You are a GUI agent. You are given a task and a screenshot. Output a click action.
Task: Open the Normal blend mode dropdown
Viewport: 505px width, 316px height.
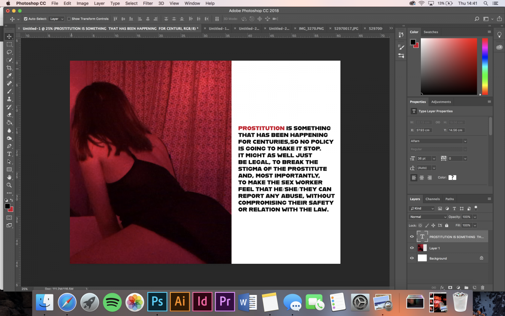428,217
